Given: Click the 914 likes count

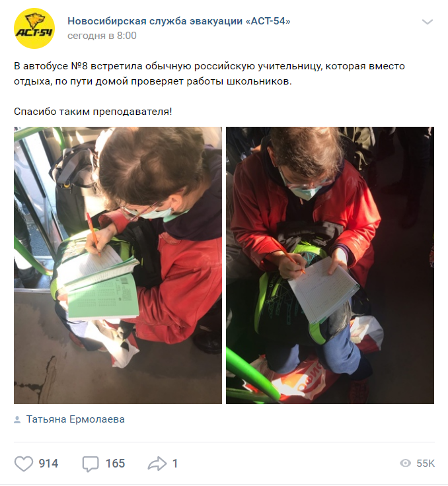Looking at the screenshot, I should point(48,464).
